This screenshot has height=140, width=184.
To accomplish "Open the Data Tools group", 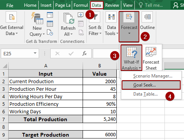I will coord(112,24).
